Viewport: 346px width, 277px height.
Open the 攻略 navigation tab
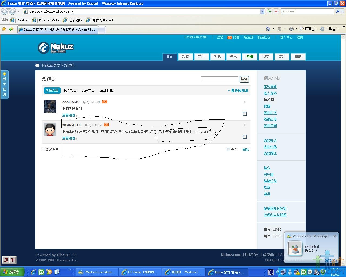(185, 57)
